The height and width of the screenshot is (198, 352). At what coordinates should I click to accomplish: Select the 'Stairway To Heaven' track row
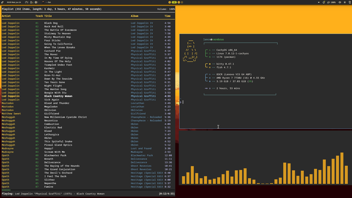tap(88, 33)
